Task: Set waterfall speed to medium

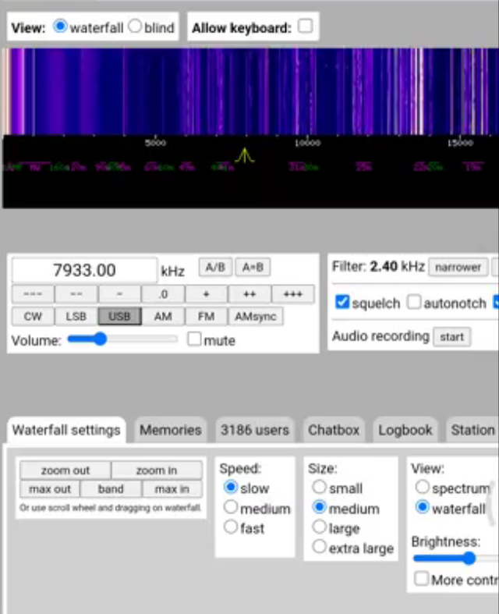Action: click(231, 507)
